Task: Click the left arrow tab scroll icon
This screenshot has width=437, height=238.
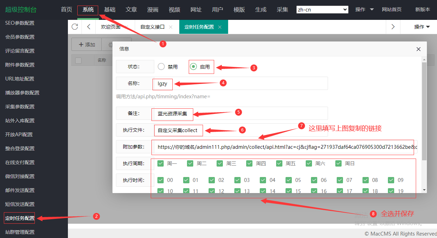Action: click(x=89, y=27)
